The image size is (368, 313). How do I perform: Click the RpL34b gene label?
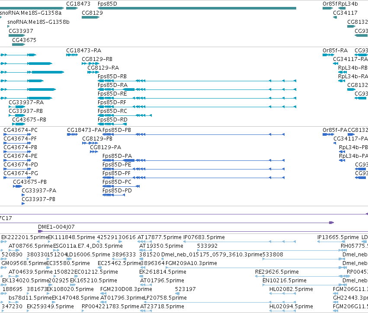[348, 4]
